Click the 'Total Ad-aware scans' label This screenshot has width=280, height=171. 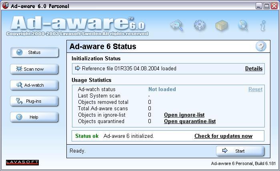(x=103, y=108)
